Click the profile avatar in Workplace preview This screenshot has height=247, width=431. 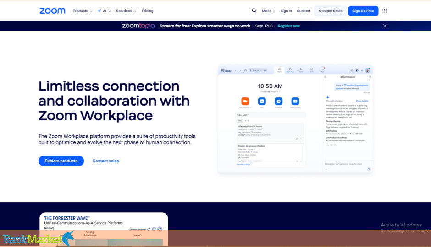coord(368,70)
